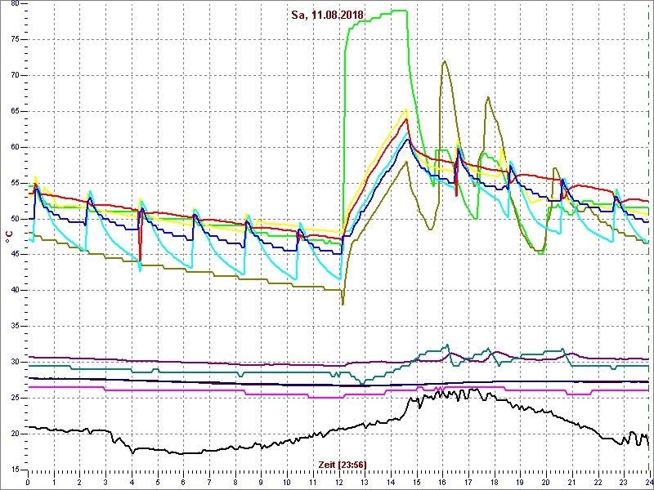Click hour 18 on the time axis
The image size is (654, 490).
pyautogui.click(x=494, y=481)
